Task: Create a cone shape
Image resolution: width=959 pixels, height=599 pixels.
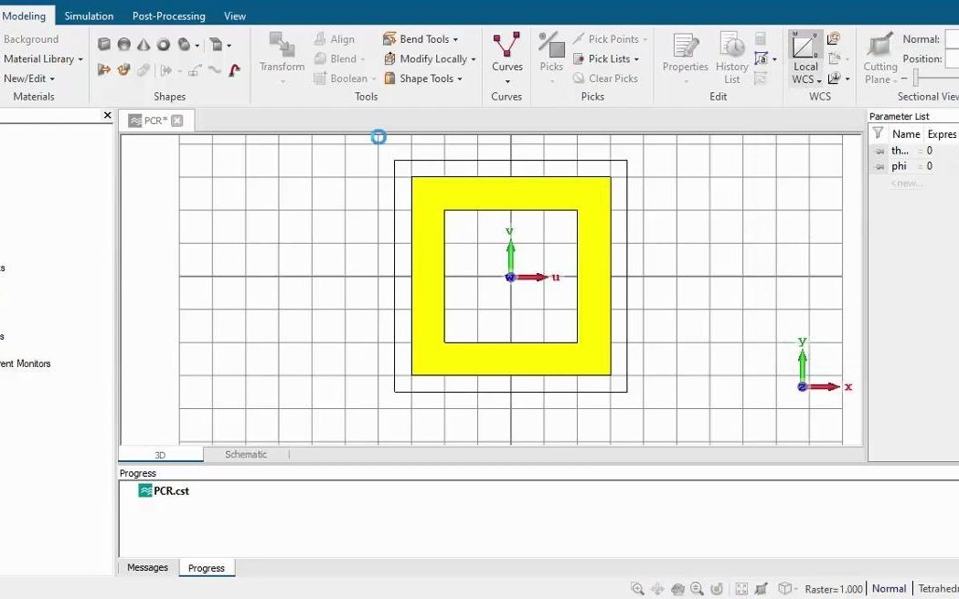Action: click(x=144, y=44)
